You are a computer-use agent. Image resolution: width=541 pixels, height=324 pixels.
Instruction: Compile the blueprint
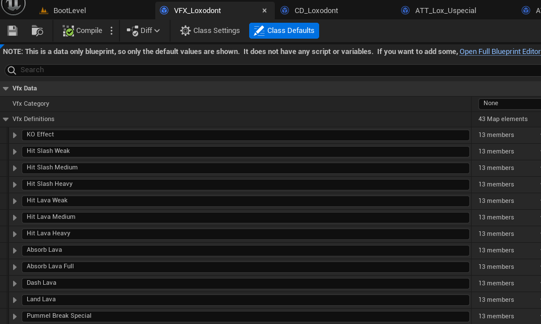pos(82,31)
